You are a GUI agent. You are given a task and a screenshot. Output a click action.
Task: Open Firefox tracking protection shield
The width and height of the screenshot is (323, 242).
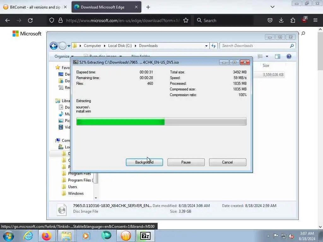[x=52, y=20]
